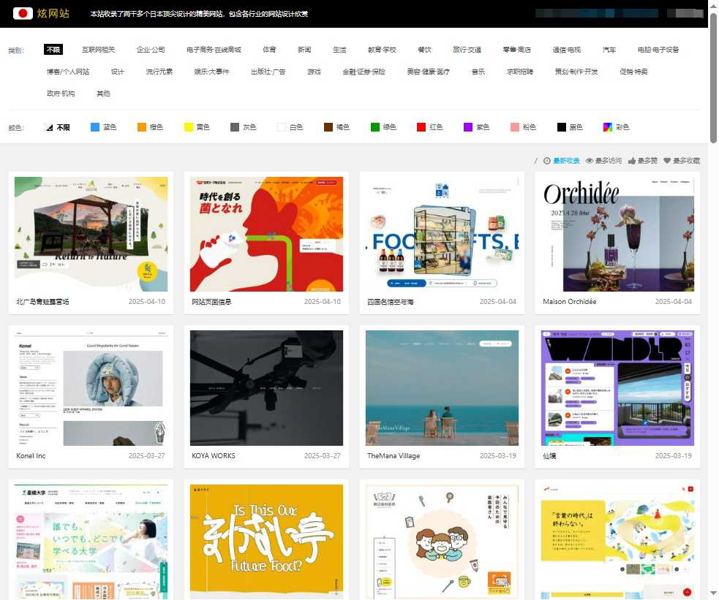Open the Konel Inc thumbnail
This screenshot has height=600, width=719.
click(91, 388)
